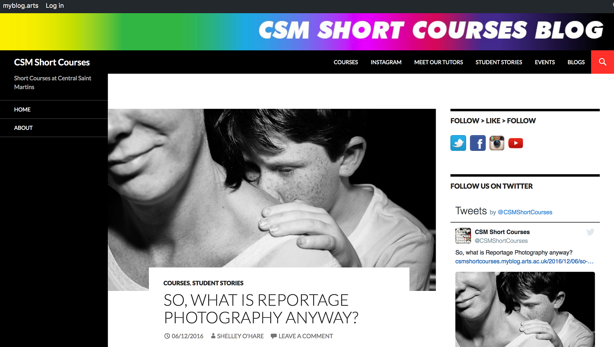This screenshot has height=347, width=614.
Task: Open the YouTube social icon
Action: [516, 143]
